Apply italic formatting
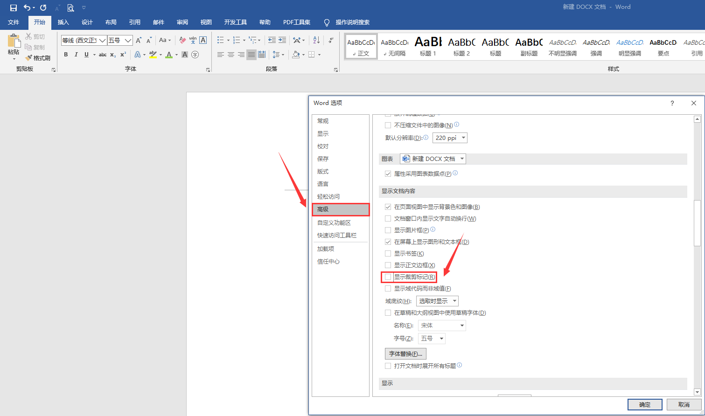 click(76, 55)
